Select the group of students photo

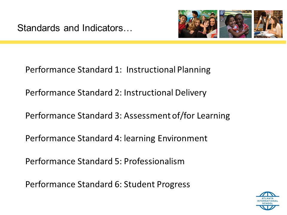pyautogui.click(x=198, y=24)
